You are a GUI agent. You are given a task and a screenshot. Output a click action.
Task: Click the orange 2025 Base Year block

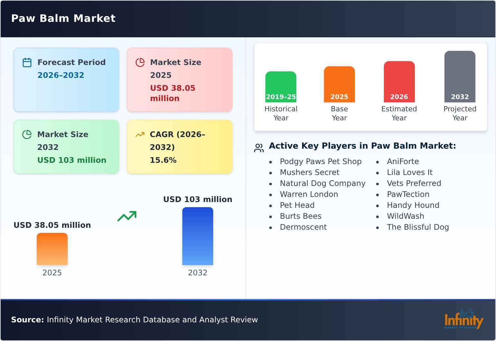tap(339, 84)
